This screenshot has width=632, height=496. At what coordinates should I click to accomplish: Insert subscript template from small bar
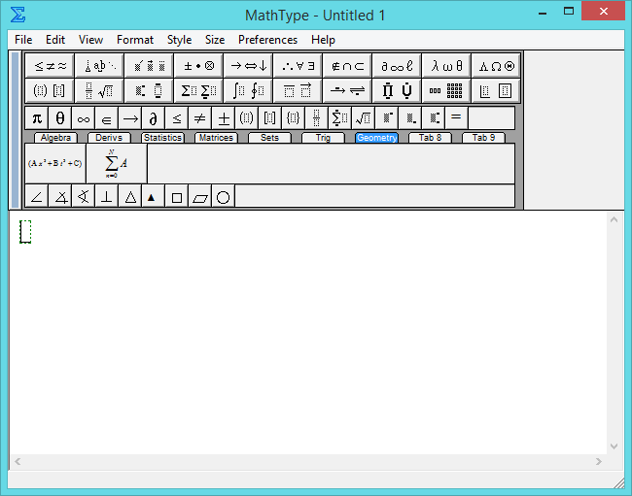[x=410, y=118]
